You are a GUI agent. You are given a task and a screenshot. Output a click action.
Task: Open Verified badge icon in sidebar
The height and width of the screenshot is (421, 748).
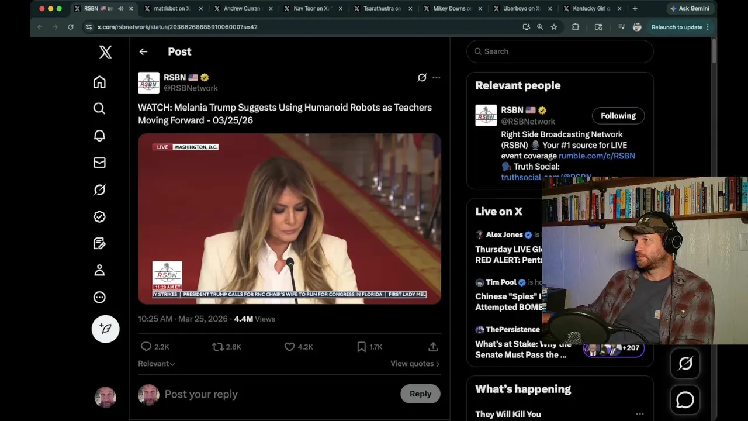[99, 216]
